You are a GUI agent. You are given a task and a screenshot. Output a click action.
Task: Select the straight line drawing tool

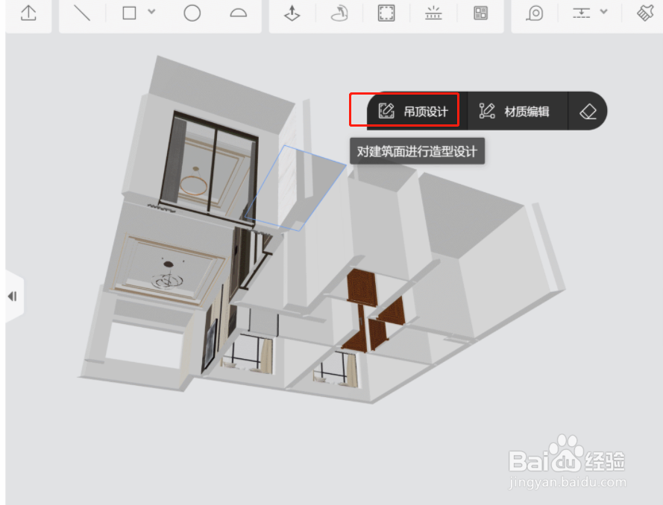[x=81, y=13]
